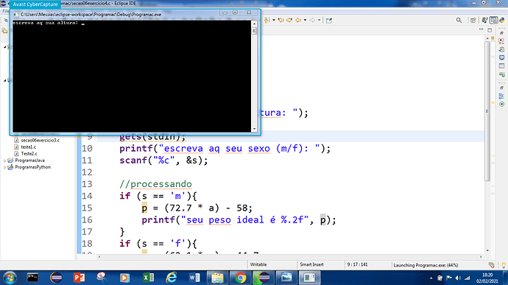
Task: Toggle Smart Insert mode in status bar
Action: 311,264
